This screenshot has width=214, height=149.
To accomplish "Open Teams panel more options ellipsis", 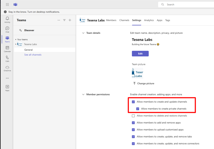I will pyautogui.click(x=59, y=20).
